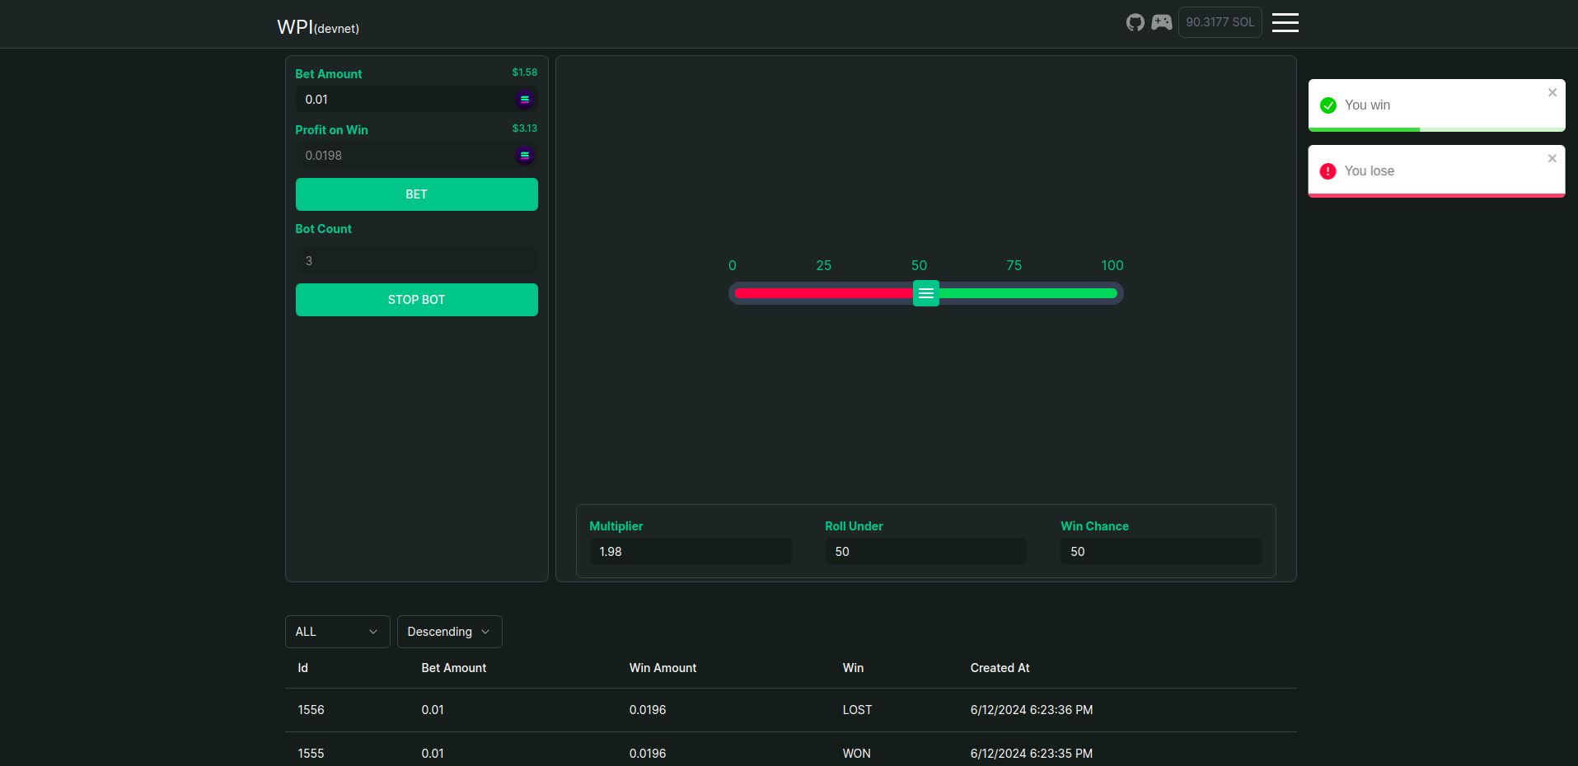Click the red portion of the roll slider
Viewport: 1578px width, 766px height.
(x=824, y=293)
